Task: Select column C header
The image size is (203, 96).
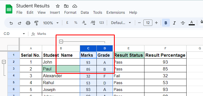Action: 88,49
